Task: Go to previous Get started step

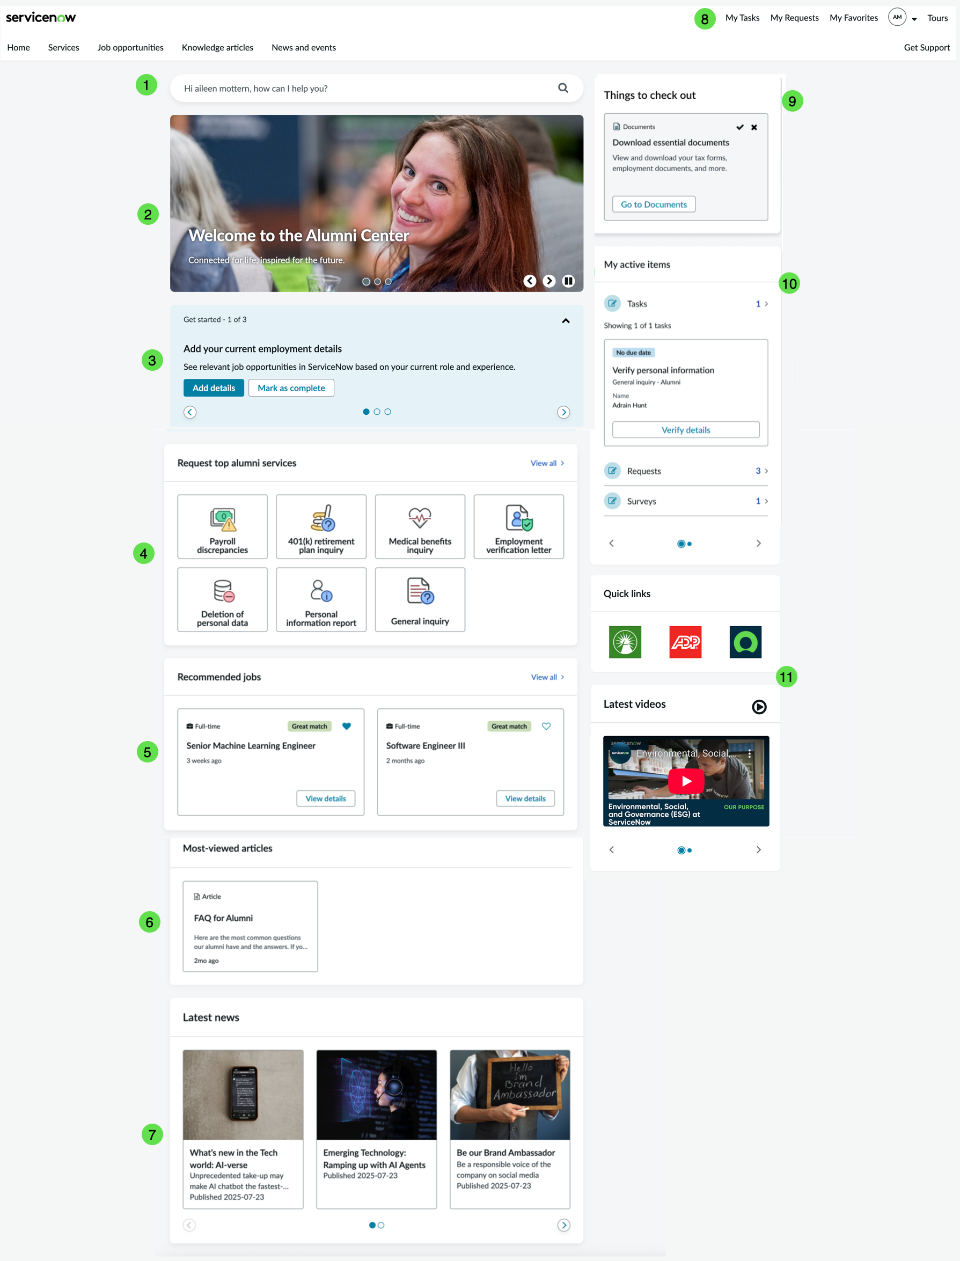Action: (x=190, y=412)
